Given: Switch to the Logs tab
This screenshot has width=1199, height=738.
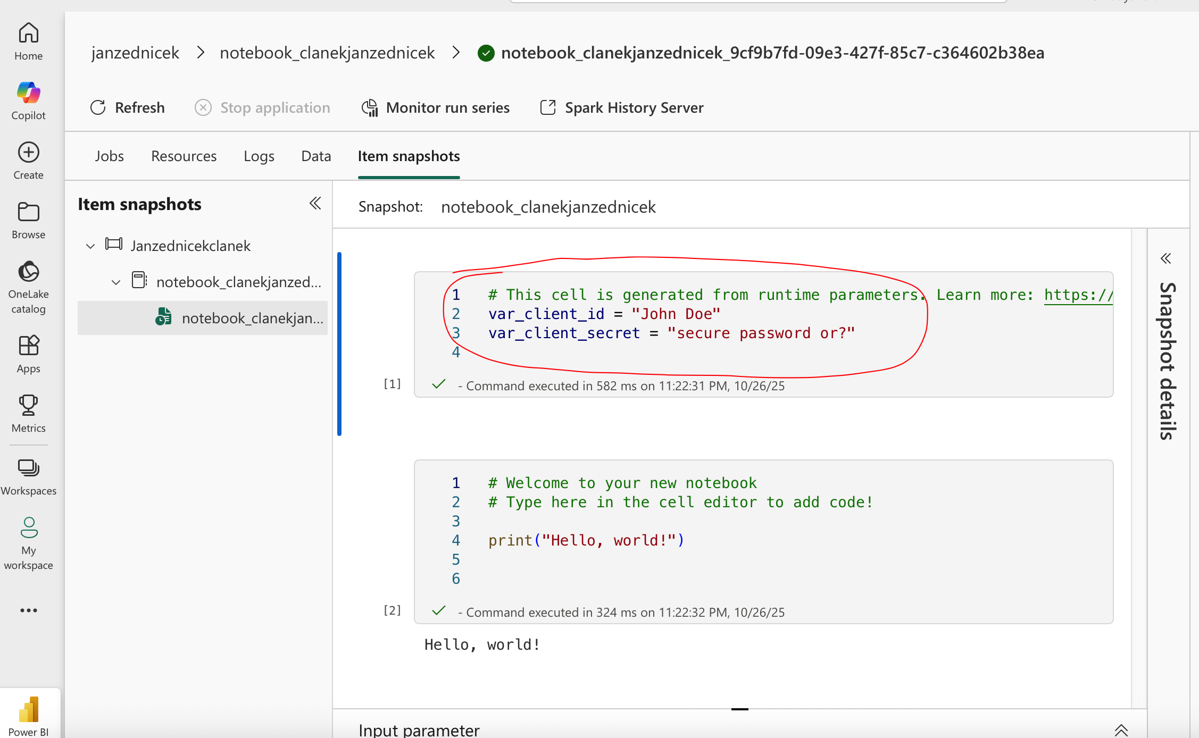Looking at the screenshot, I should 259,156.
